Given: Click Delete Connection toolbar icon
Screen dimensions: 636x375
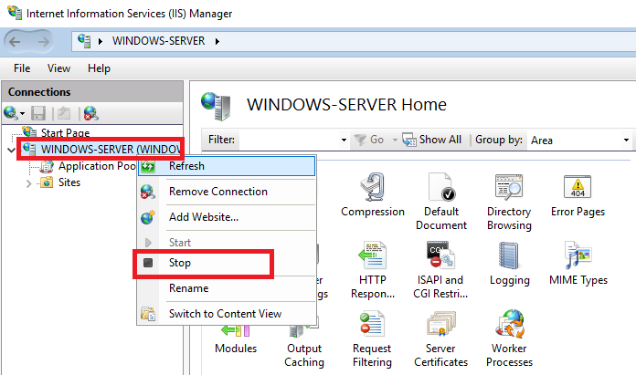Looking at the screenshot, I should [x=90, y=114].
